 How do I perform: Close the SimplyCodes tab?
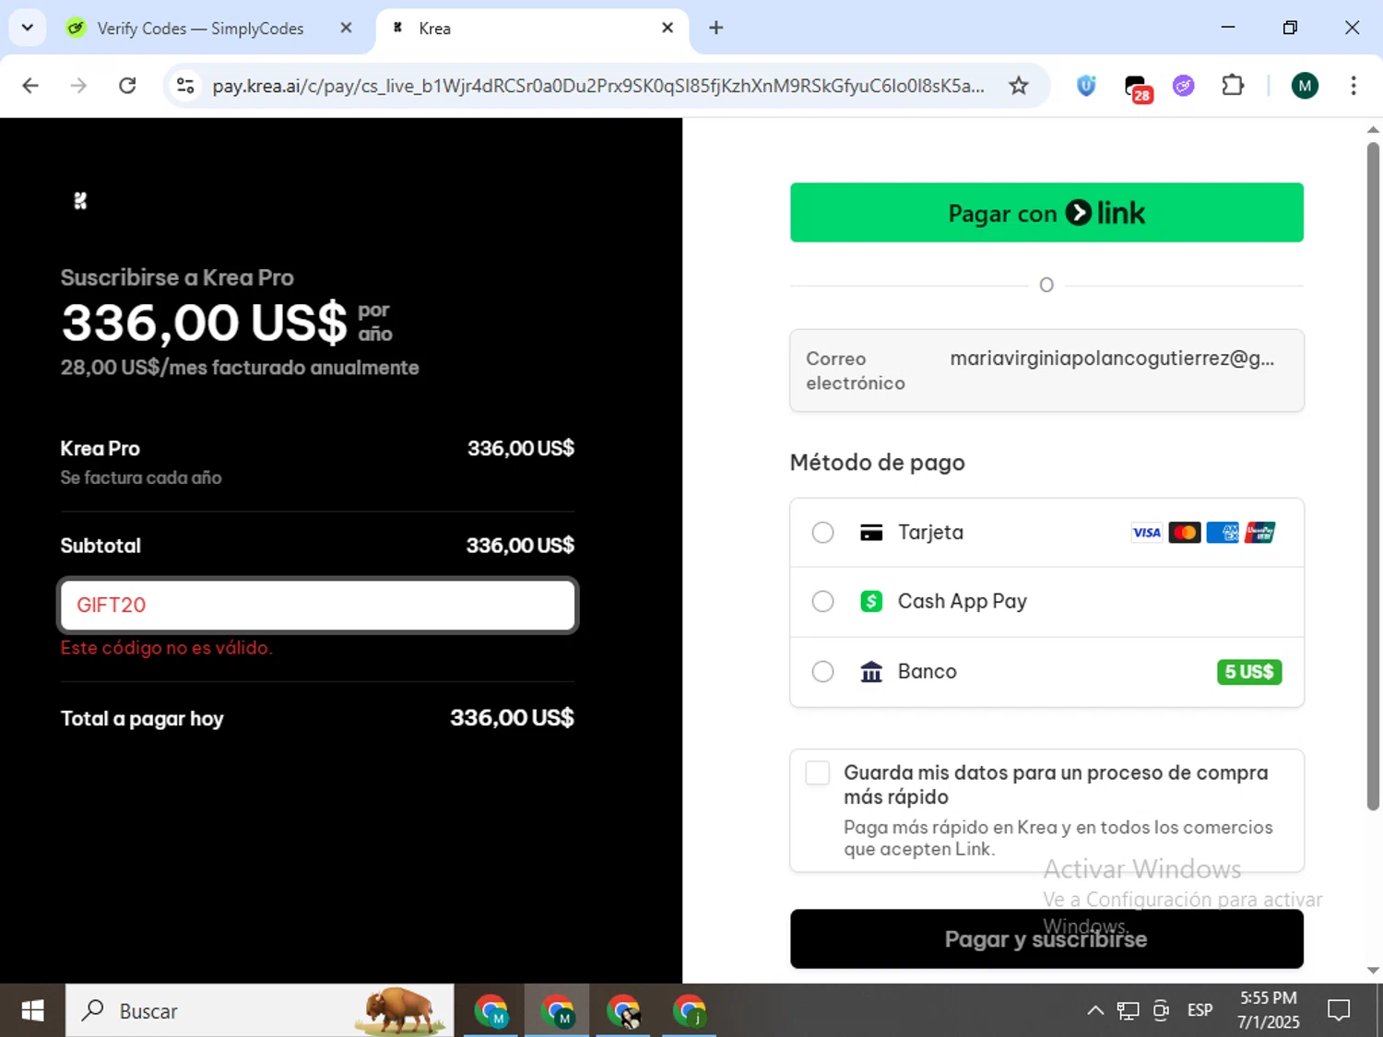[x=346, y=28]
